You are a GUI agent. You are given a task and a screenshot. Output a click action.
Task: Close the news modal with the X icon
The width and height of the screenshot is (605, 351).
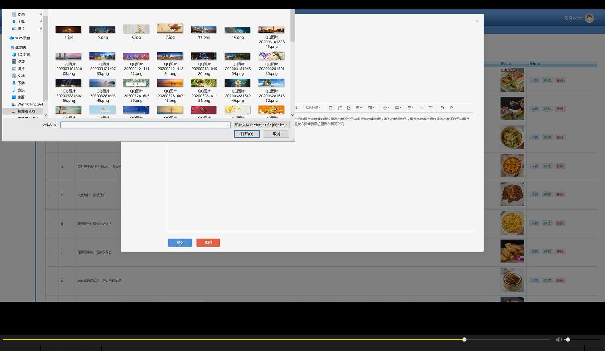(x=477, y=21)
